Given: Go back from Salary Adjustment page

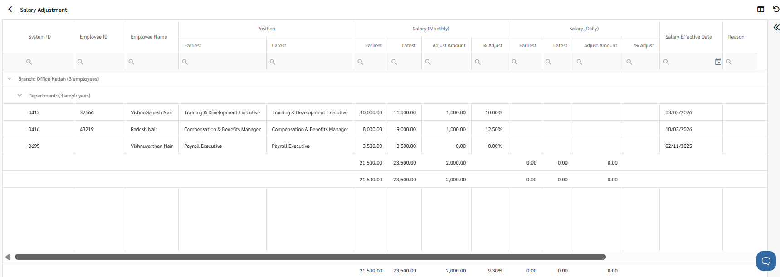Looking at the screenshot, I should pos(10,10).
